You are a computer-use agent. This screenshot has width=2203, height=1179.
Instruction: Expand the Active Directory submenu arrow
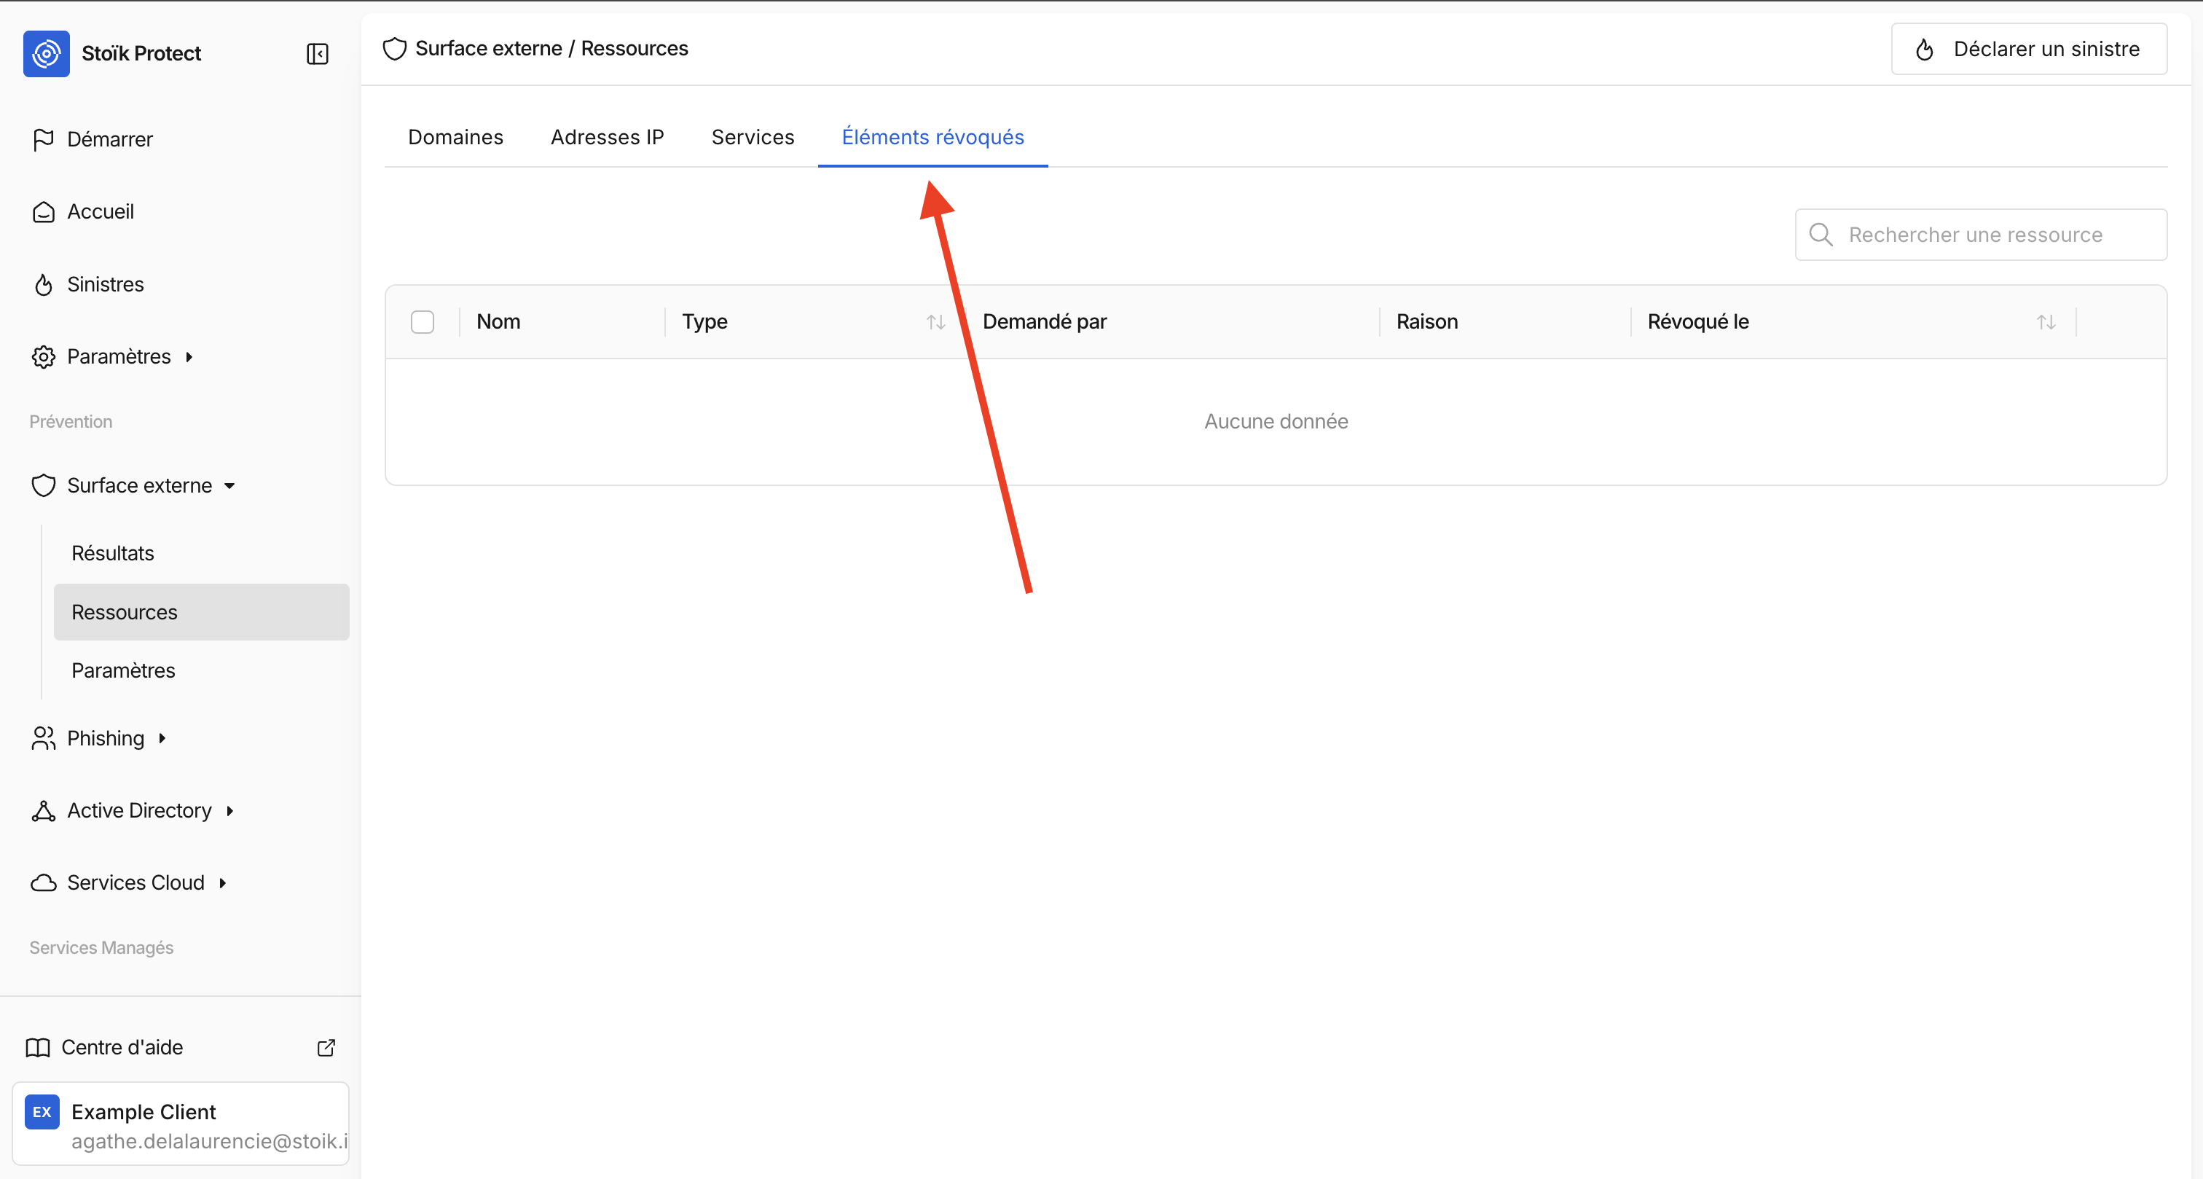coord(229,811)
